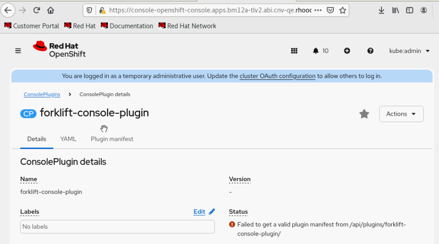Click the browser home button
The width and height of the screenshot is (439, 244).
(x=51, y=10)
